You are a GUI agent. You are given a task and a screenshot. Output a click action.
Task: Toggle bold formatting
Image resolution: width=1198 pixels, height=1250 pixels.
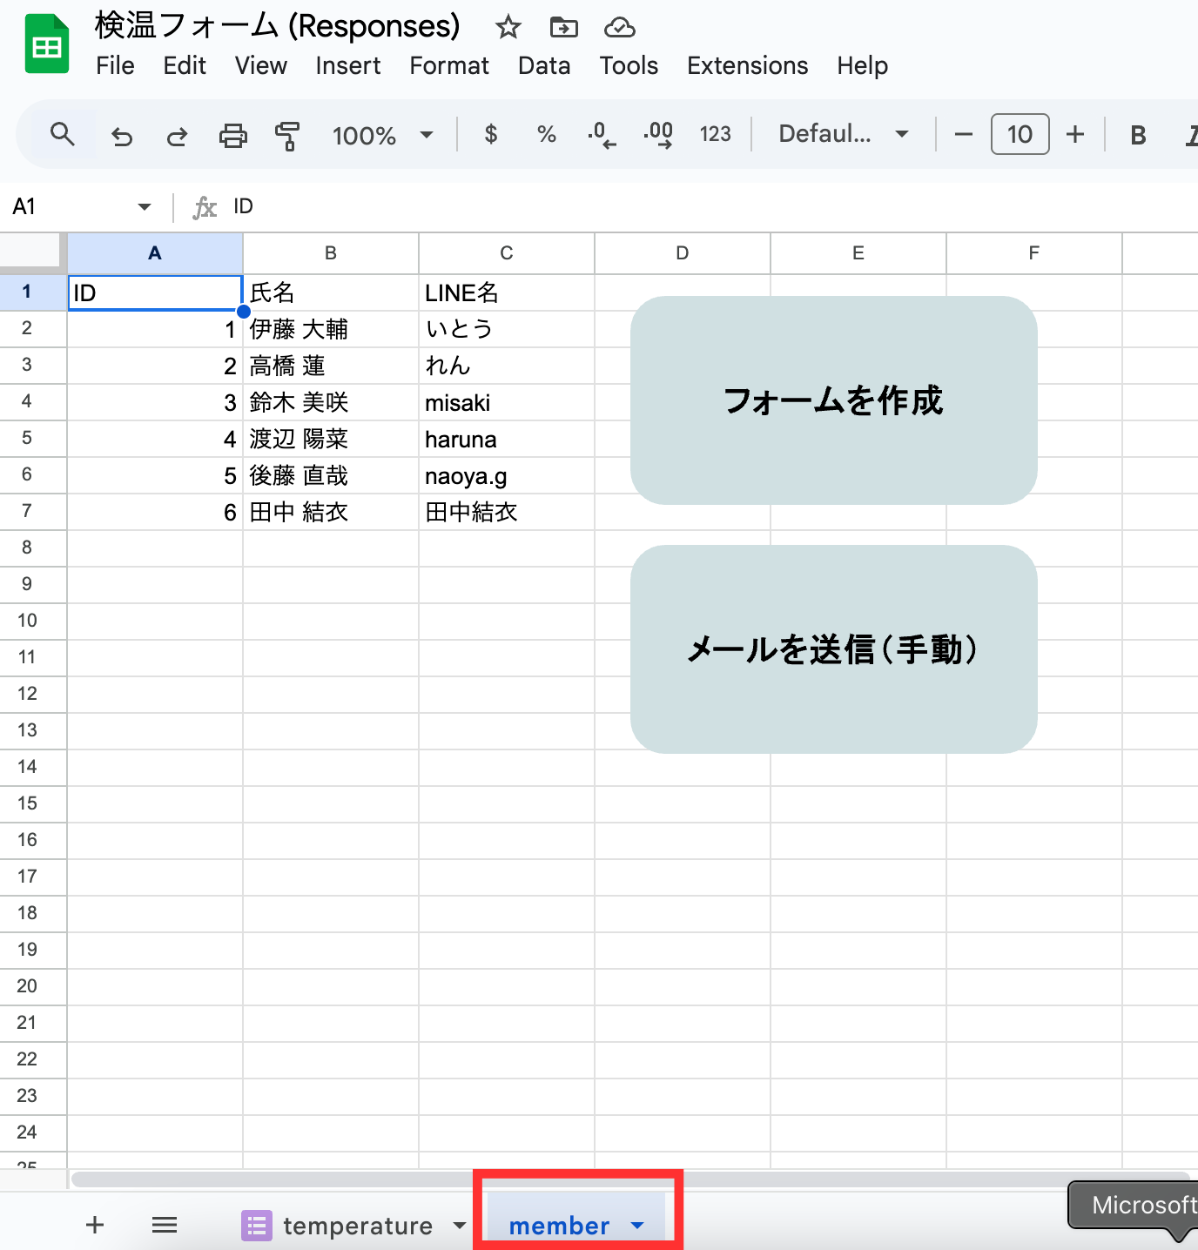point(1137,134)
